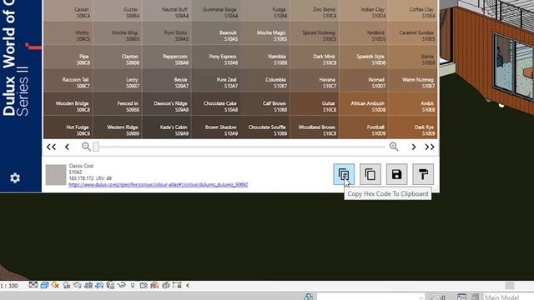This screenshot has height=300, width=534.
Task: Toggle the analytical model visibility icon
Action: tap(154, 285)
